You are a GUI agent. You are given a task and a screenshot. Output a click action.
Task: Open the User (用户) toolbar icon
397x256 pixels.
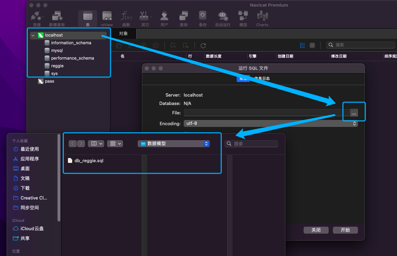(x=164, y=18)
